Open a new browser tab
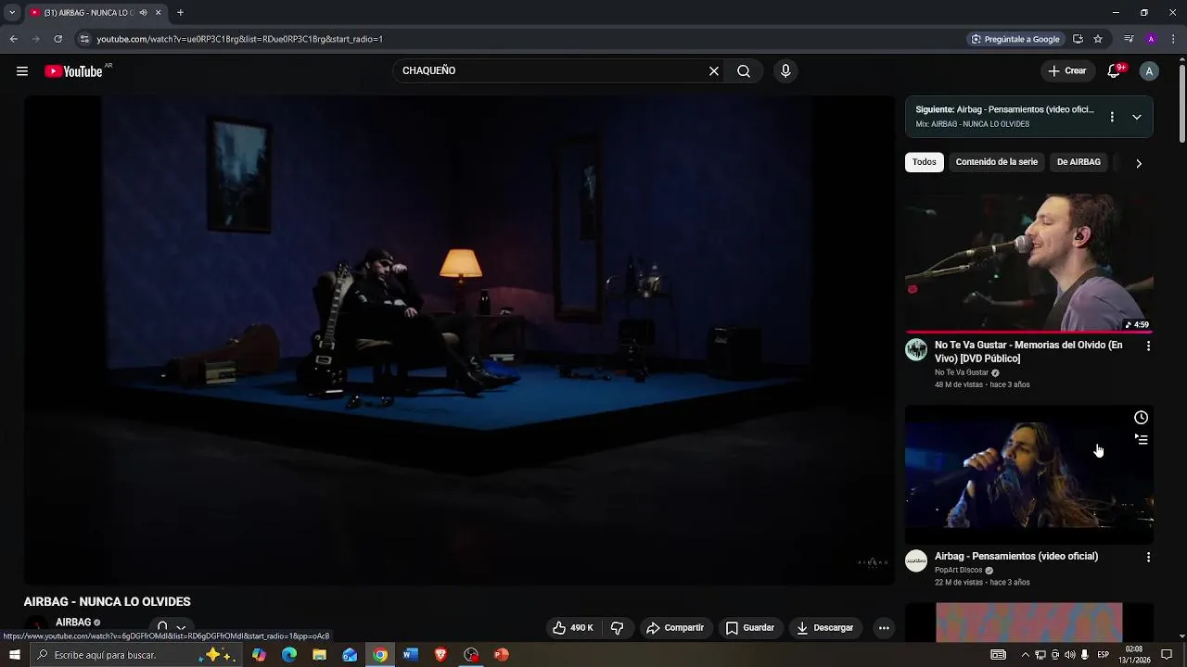 tap(180, 13)
